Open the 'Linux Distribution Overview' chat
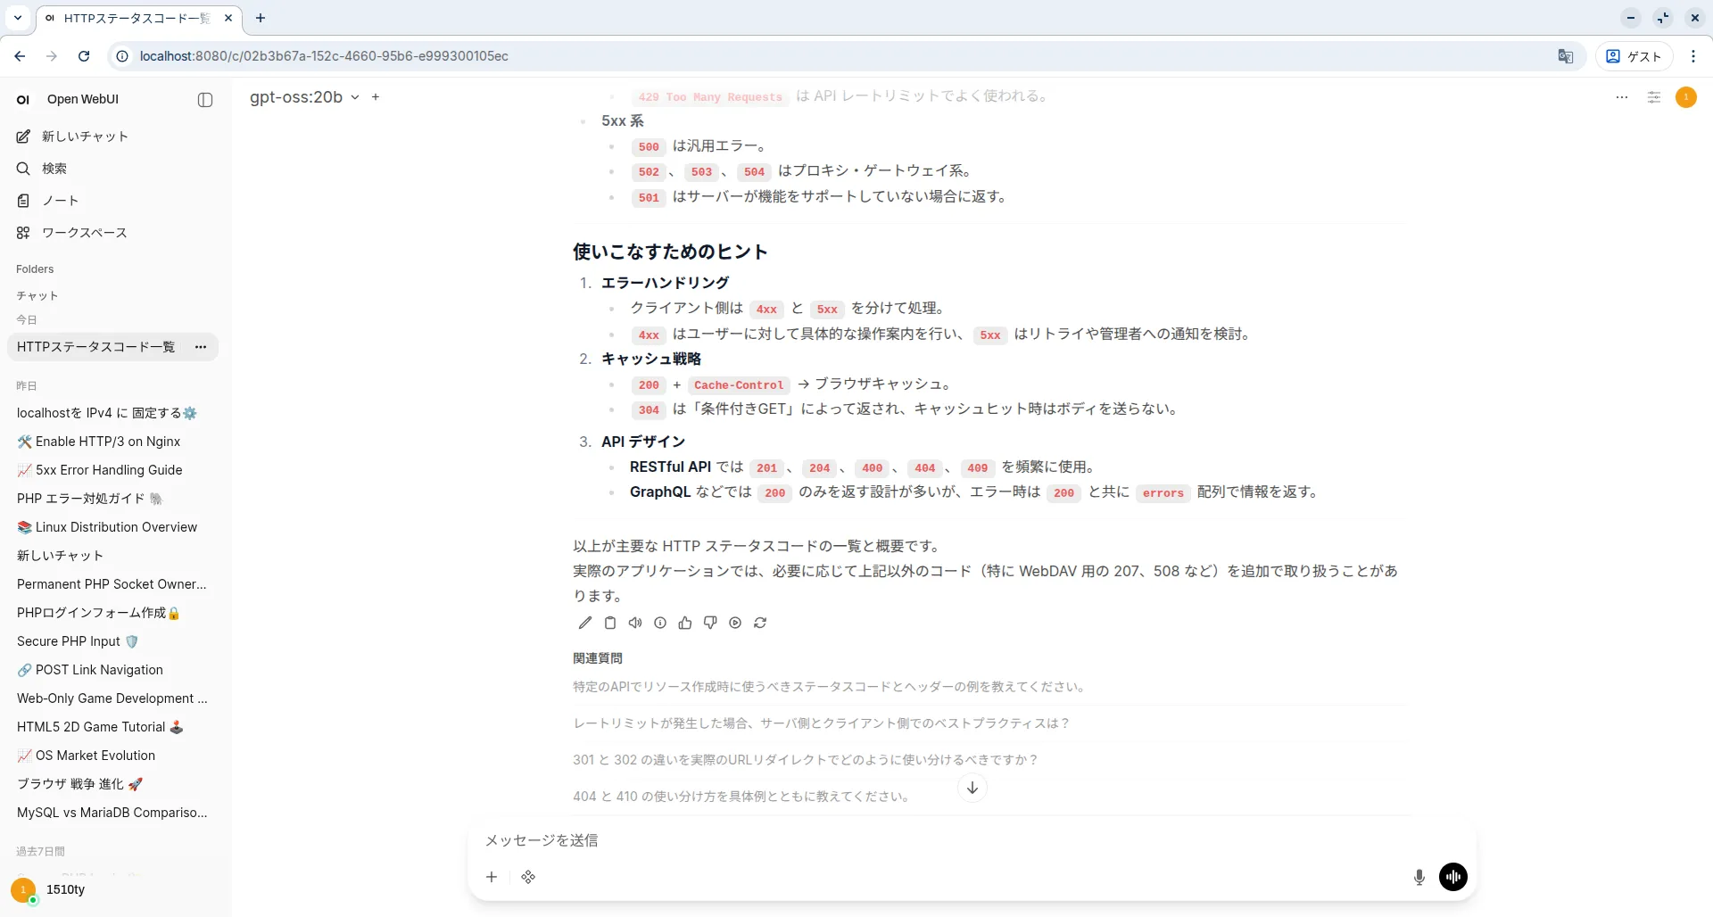Screen dimensions: 1713x917 (112, 527)
